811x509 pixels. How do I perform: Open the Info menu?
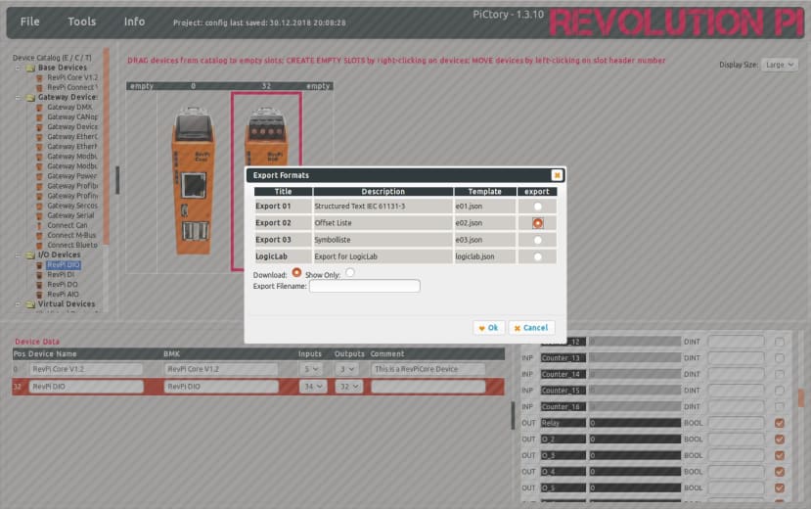134,22
